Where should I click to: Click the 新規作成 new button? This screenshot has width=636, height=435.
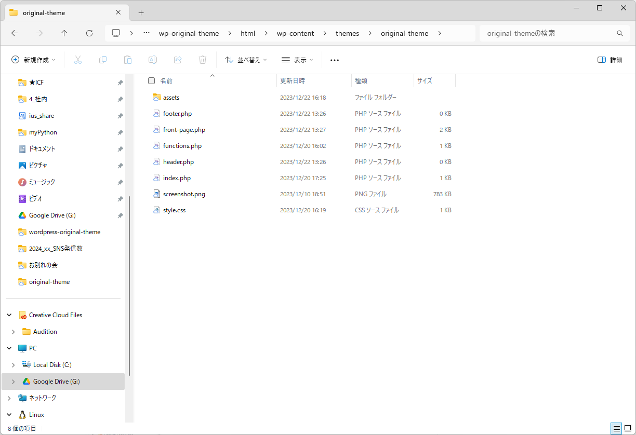[33, 60]
